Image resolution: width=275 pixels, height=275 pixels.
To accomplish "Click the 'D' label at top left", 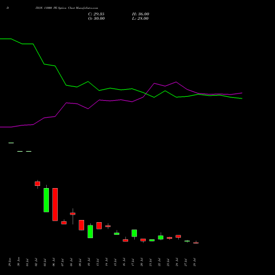I will [8, 8].
